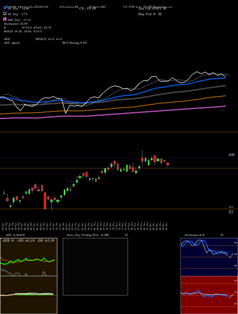Click the tall red candlestick in mid-October

click(x=45, y=201)
